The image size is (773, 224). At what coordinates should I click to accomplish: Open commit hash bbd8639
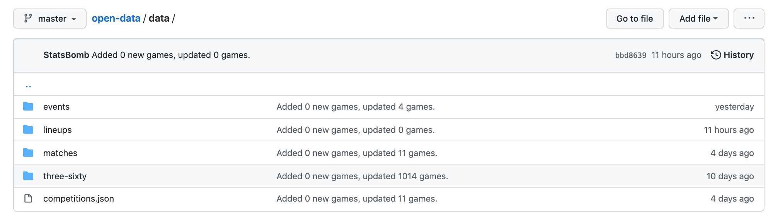630,55
